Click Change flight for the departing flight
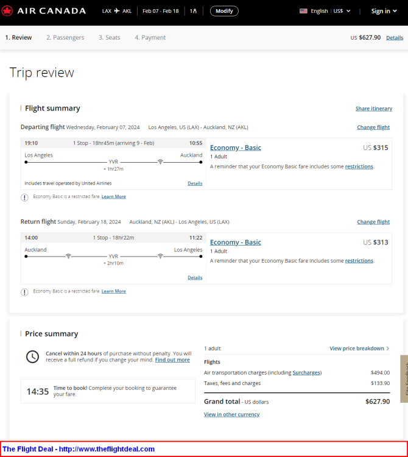 (373, 127)
